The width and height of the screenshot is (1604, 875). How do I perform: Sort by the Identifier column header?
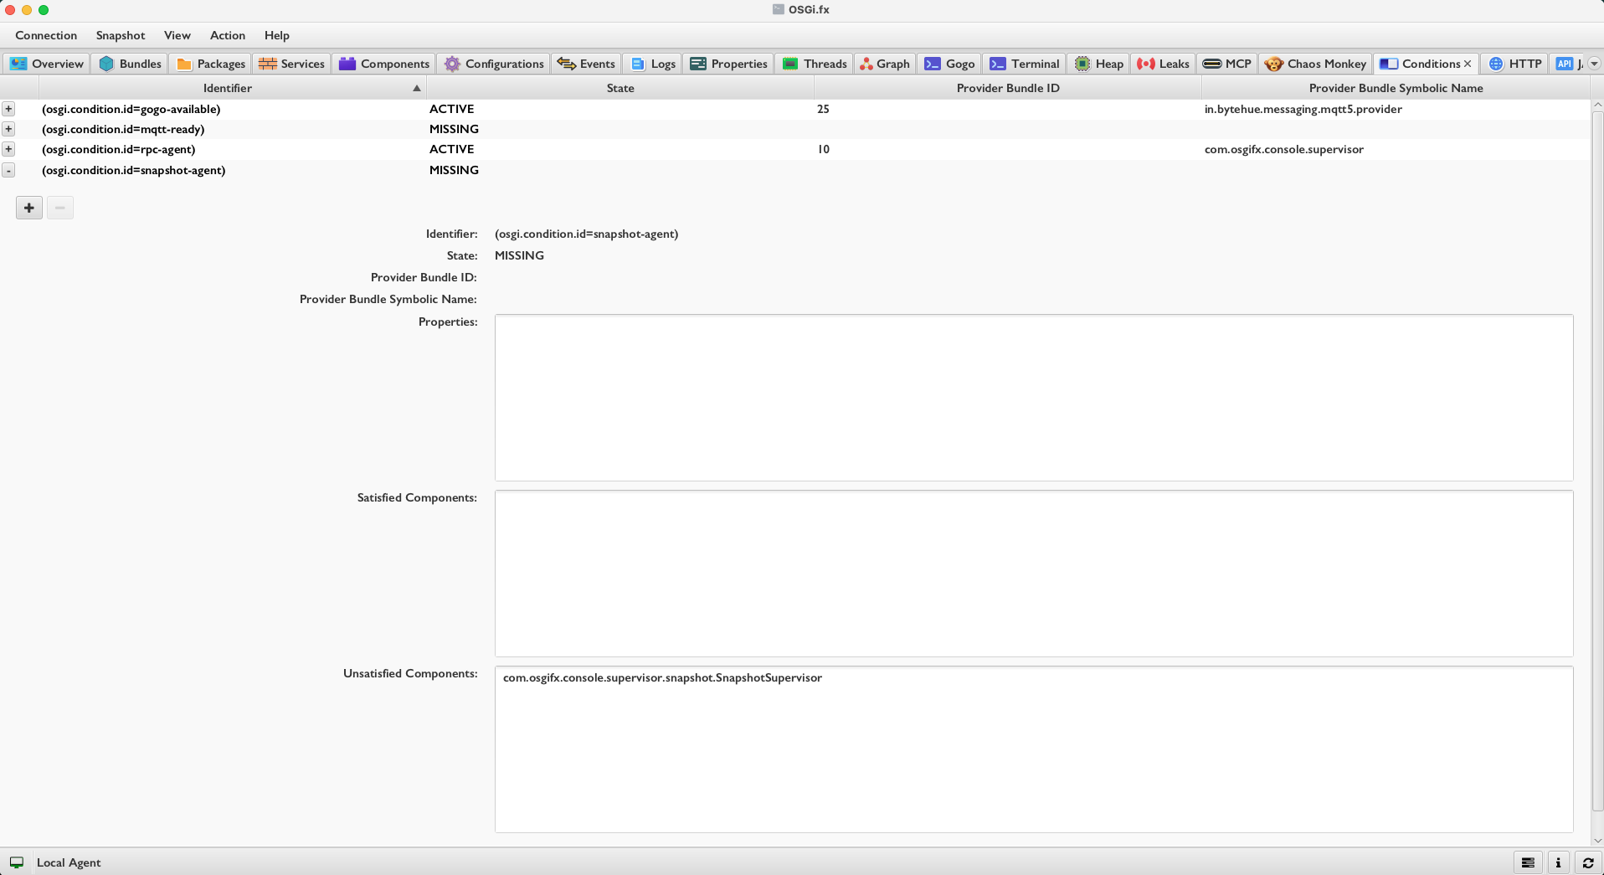(227, 88)
